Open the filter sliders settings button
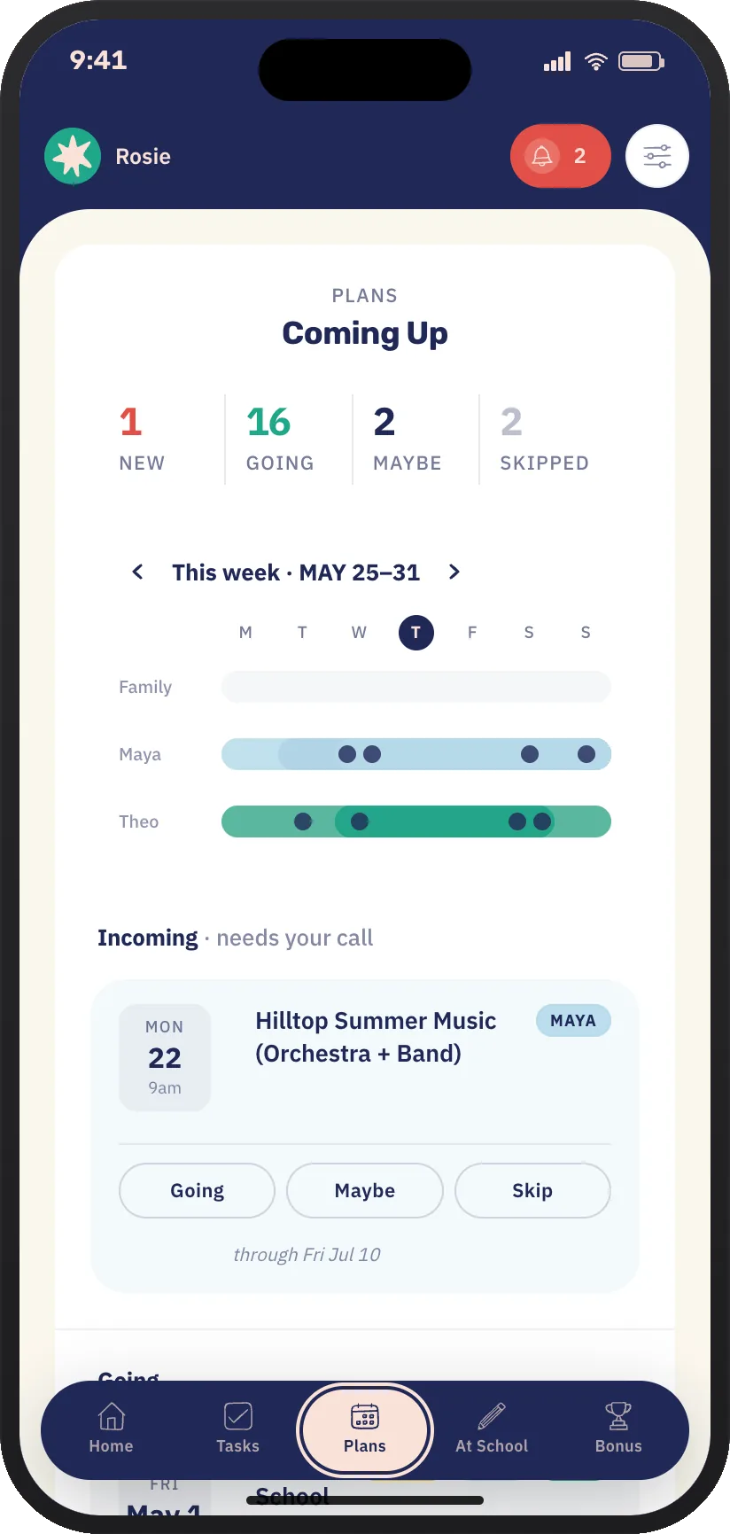 [x=657, y=156]
